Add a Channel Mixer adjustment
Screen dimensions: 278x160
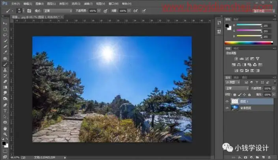pyautogui.click(x=255, y=65)
